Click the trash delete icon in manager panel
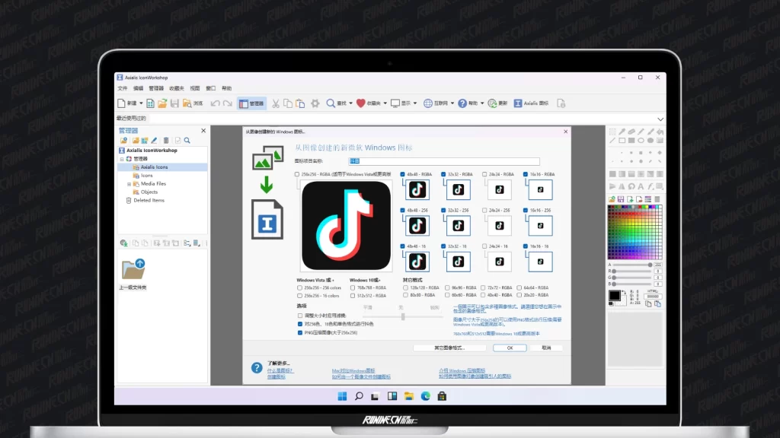The width and height of the screenshot is (780, 438). [x=165, y=141]
